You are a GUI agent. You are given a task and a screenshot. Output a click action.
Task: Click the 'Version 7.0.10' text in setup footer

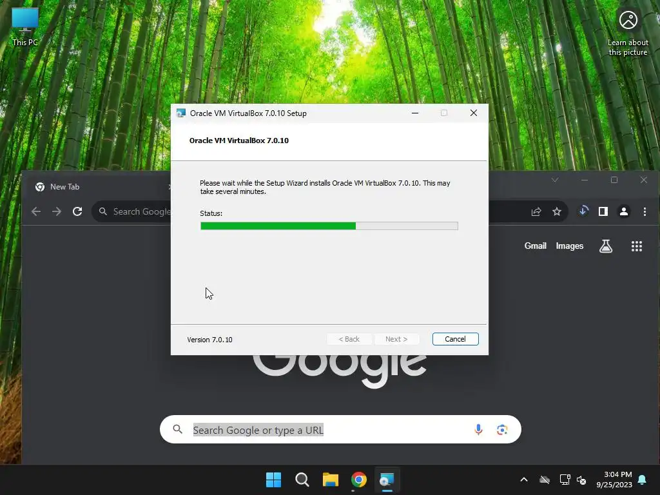(209, 340)
